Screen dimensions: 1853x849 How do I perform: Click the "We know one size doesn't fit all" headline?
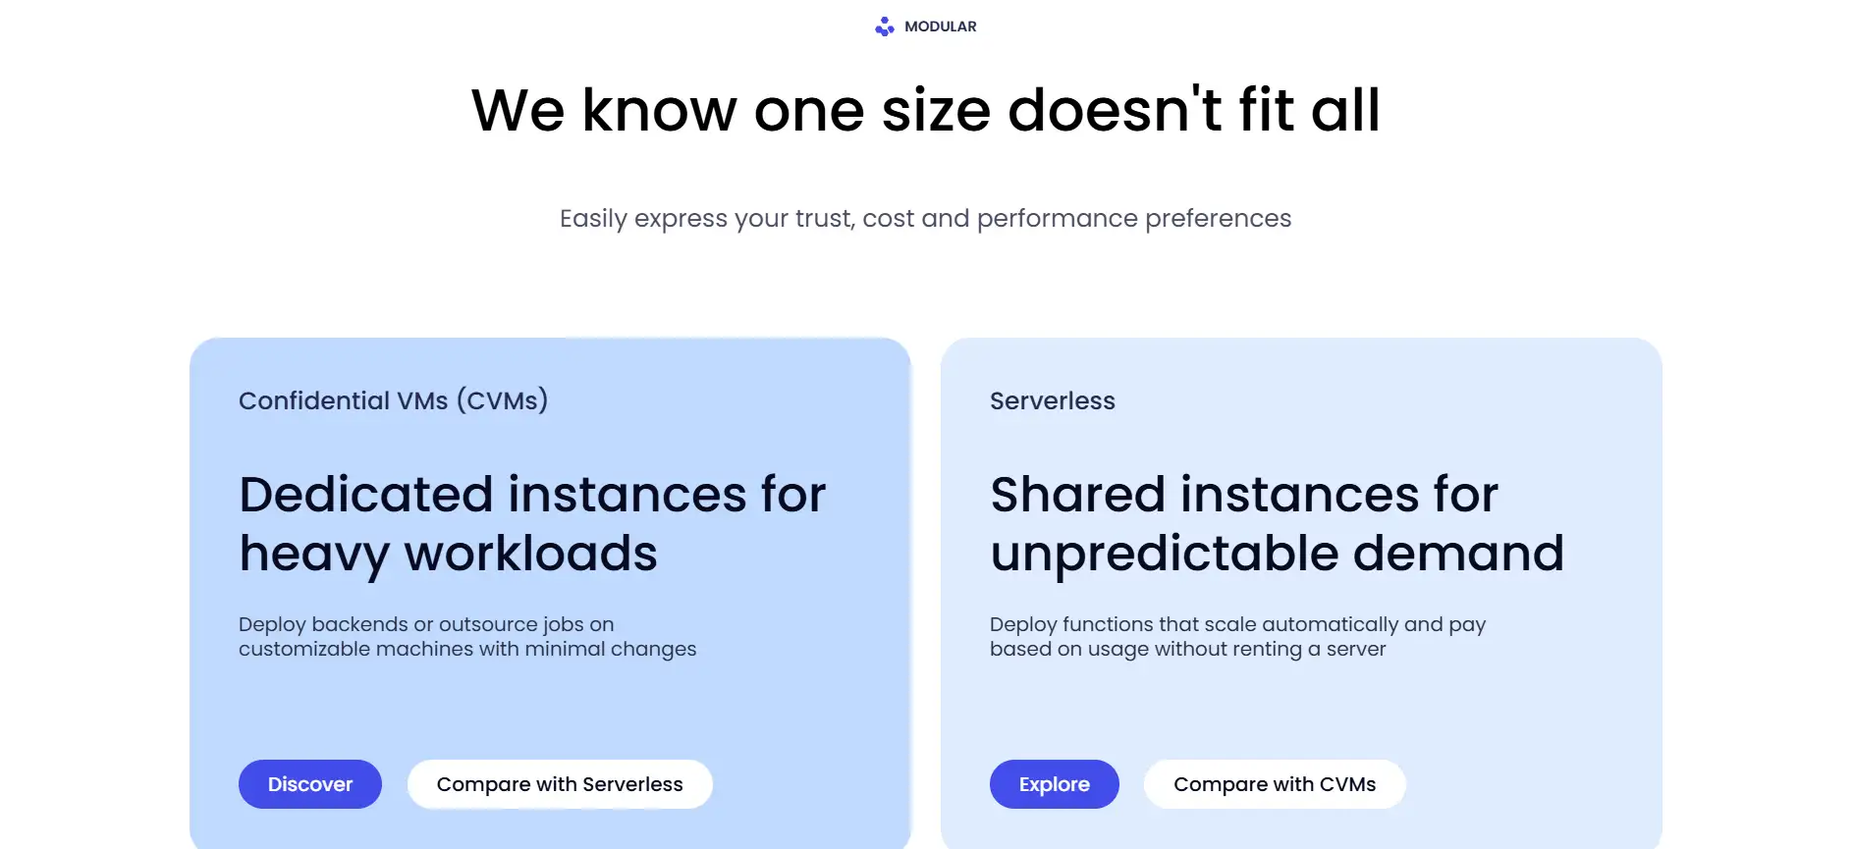pos(925,110)
